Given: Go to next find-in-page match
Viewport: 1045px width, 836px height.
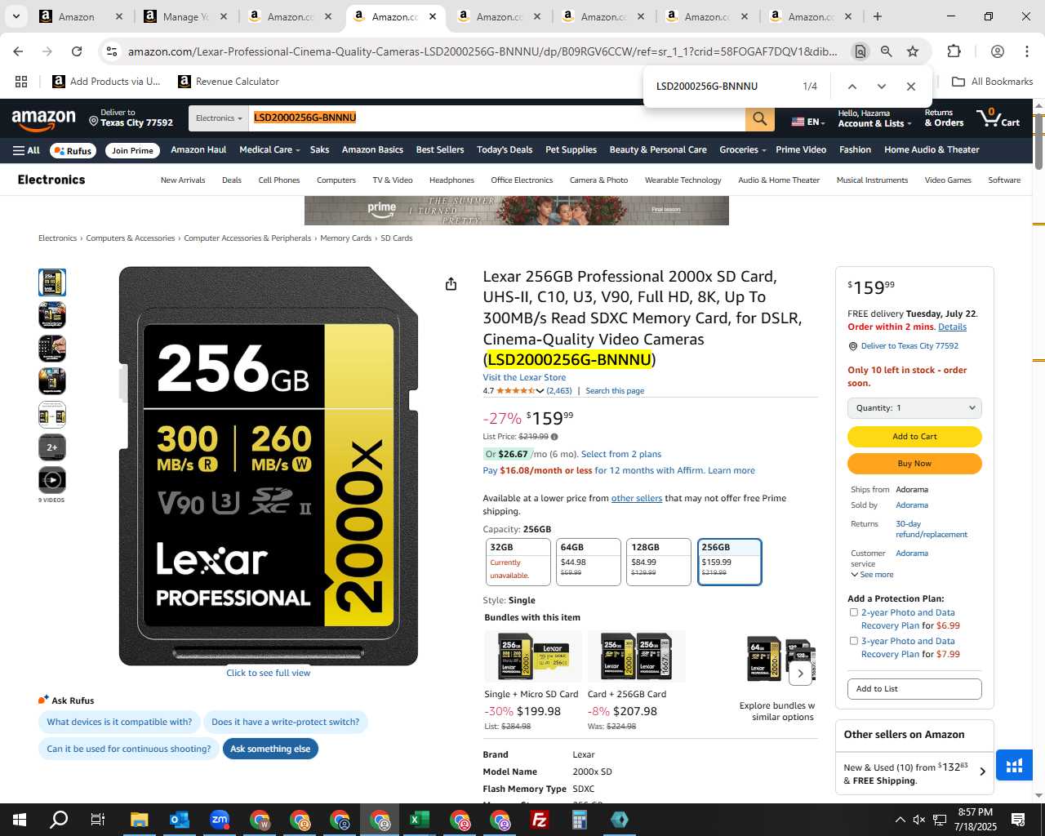Looking at the screenshot, I should pos(881,87).
